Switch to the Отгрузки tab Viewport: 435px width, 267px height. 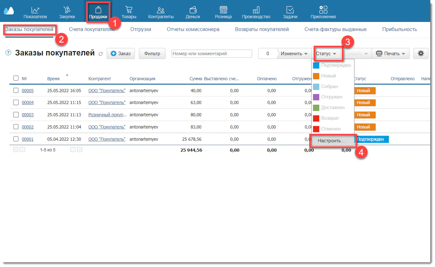[x=141, y=29]
